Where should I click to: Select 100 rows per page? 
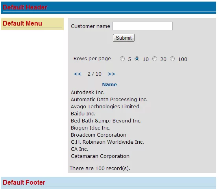(172, 59)
